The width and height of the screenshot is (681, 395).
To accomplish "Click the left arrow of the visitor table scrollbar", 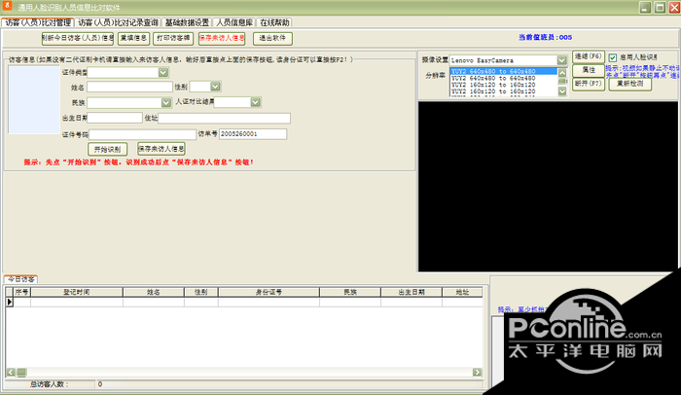I will (x=11, y=372).
